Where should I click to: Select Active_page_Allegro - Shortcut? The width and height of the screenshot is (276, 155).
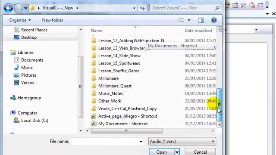pos(128,116)
